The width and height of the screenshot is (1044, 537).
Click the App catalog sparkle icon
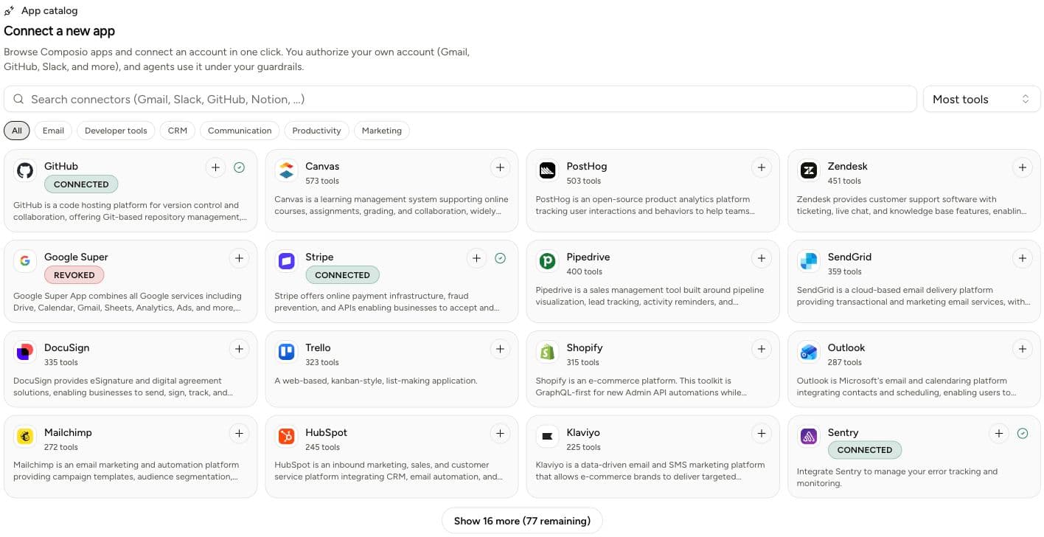tap(9, 11)
